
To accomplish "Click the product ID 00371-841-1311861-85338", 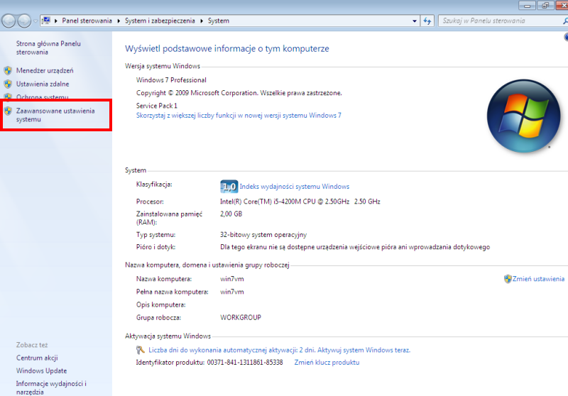I will click(x=245, y=363).
